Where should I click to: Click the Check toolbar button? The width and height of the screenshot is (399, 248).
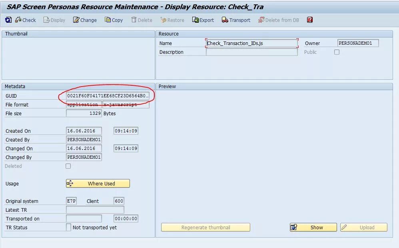(x=26, y=20)
